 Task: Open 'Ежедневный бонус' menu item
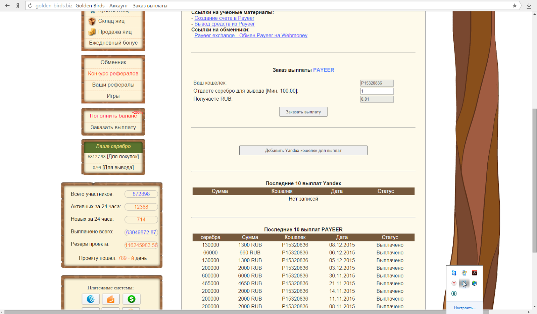point(113,43)
